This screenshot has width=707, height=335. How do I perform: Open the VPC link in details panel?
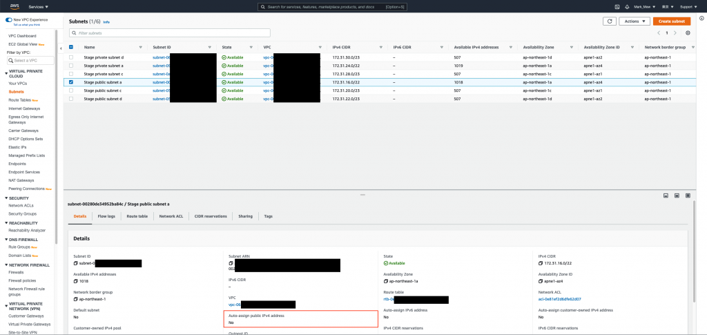tap(235, 305)
